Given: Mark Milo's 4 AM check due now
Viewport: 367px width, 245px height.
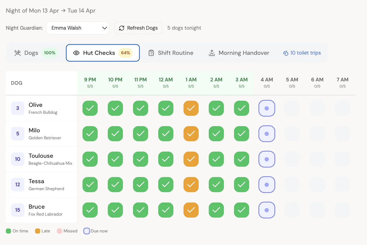Looking at the screenshot, I should [267, 134].
